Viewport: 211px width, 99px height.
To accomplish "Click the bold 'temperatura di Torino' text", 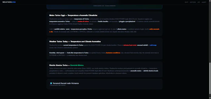I will [81, 19].
